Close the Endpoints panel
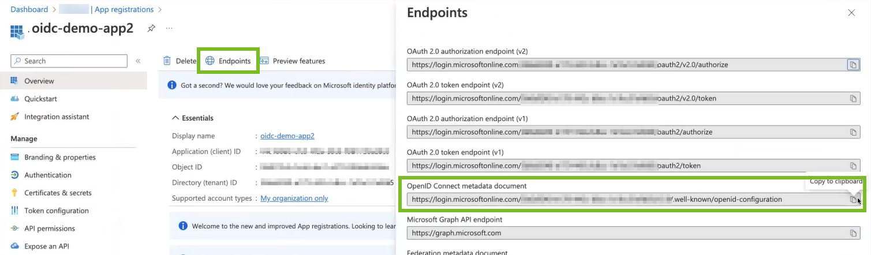The height and width of the screenshot is (255, 871). pos(851,12)
